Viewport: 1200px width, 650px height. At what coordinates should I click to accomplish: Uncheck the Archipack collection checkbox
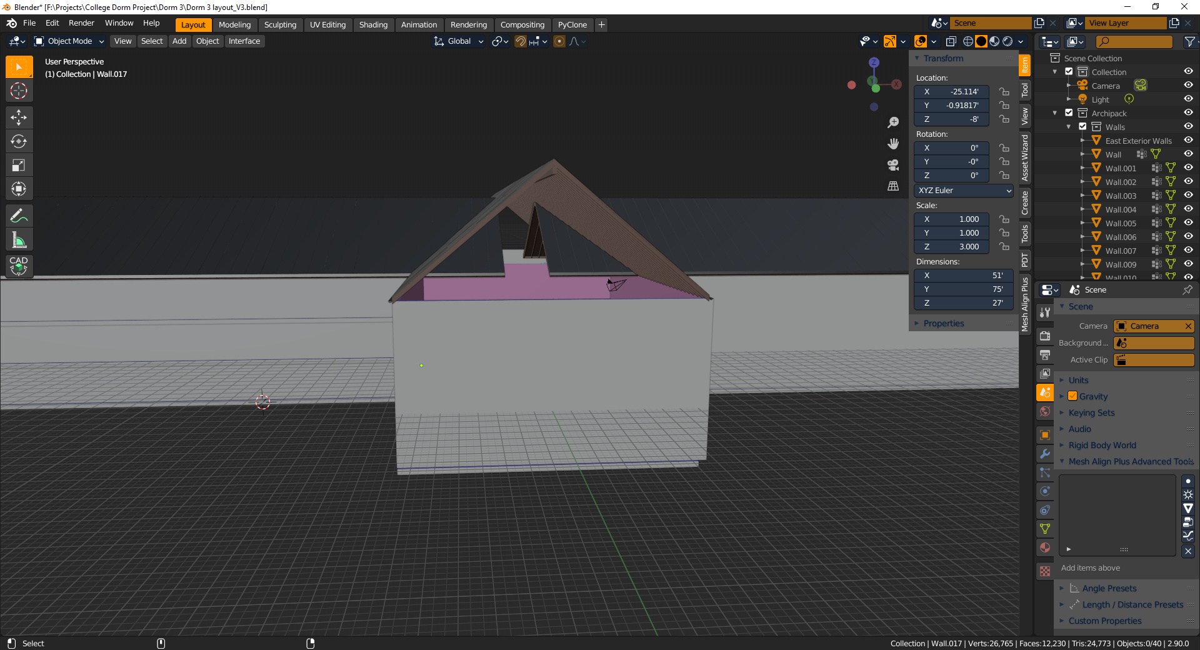[x=1069, y=112]
